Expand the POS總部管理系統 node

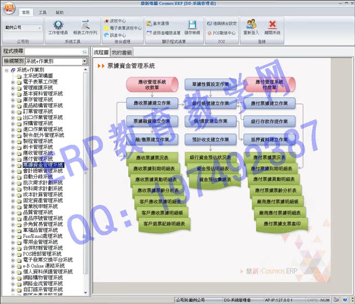click(x=13, y=254)
